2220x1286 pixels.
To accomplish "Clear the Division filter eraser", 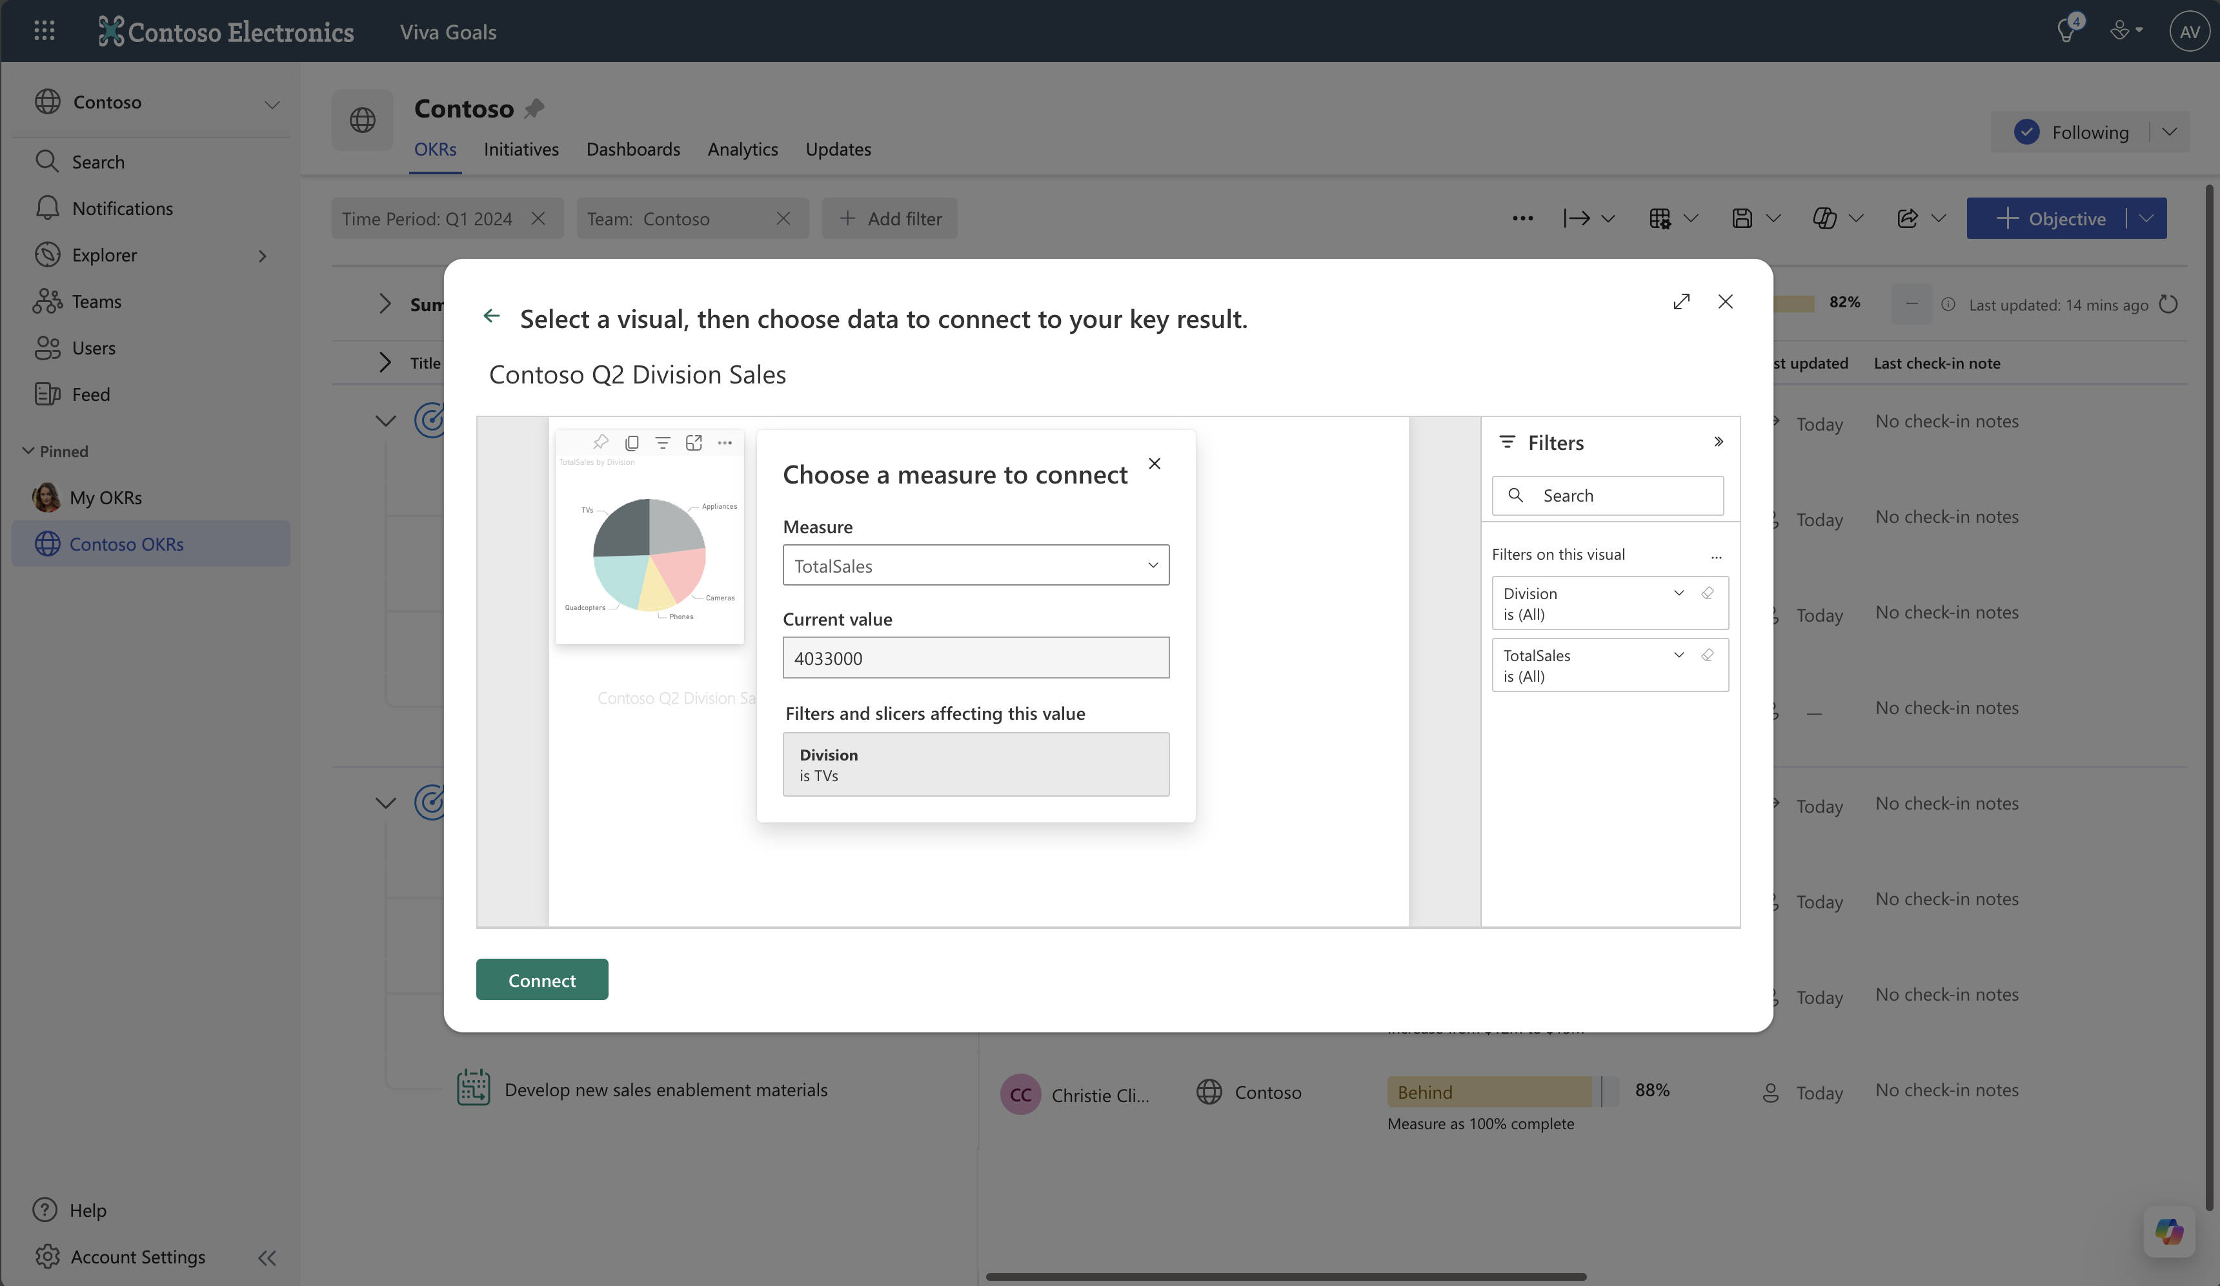I will 1708,593.
